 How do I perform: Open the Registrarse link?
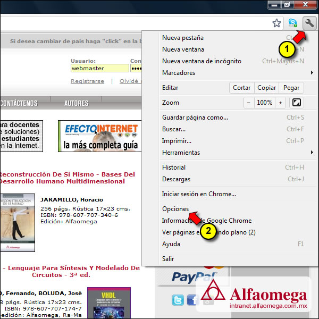[x=87, y=81]
